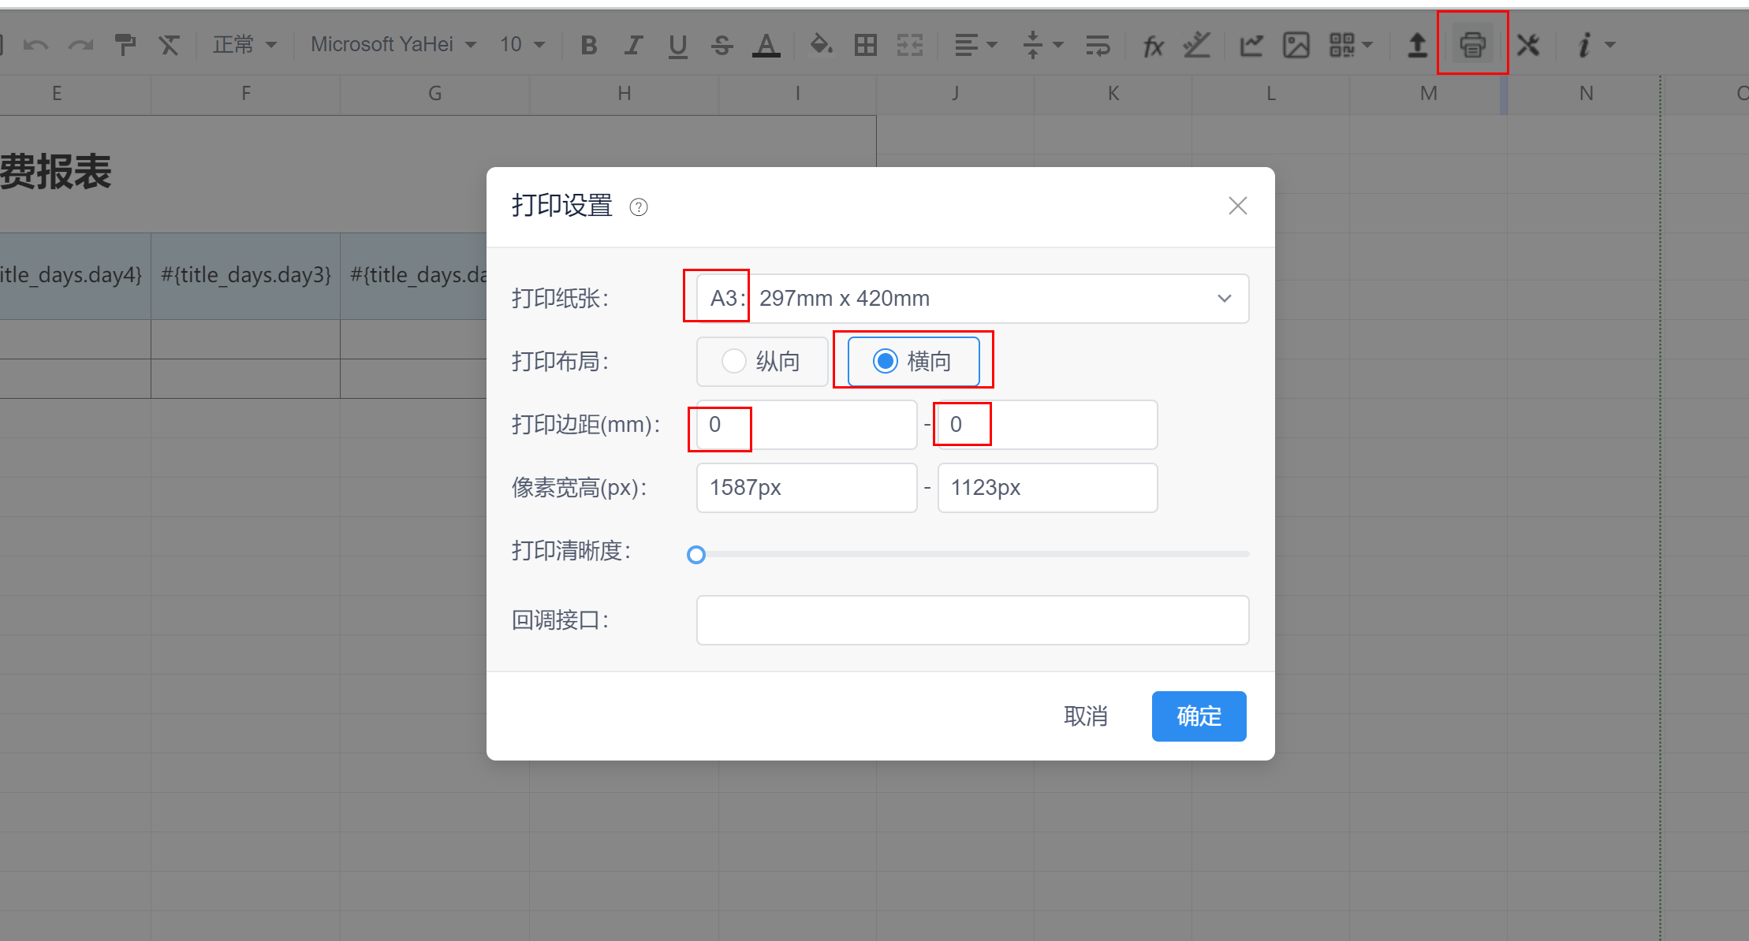1749x941 pixels.
Task: Click the QR code/barcode icon
Action: 1341,45
